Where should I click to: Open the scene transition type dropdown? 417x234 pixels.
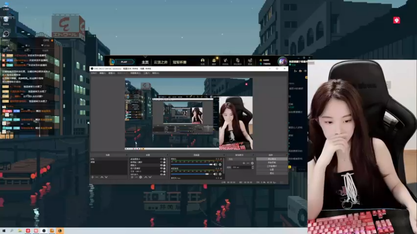coord(240,159)
